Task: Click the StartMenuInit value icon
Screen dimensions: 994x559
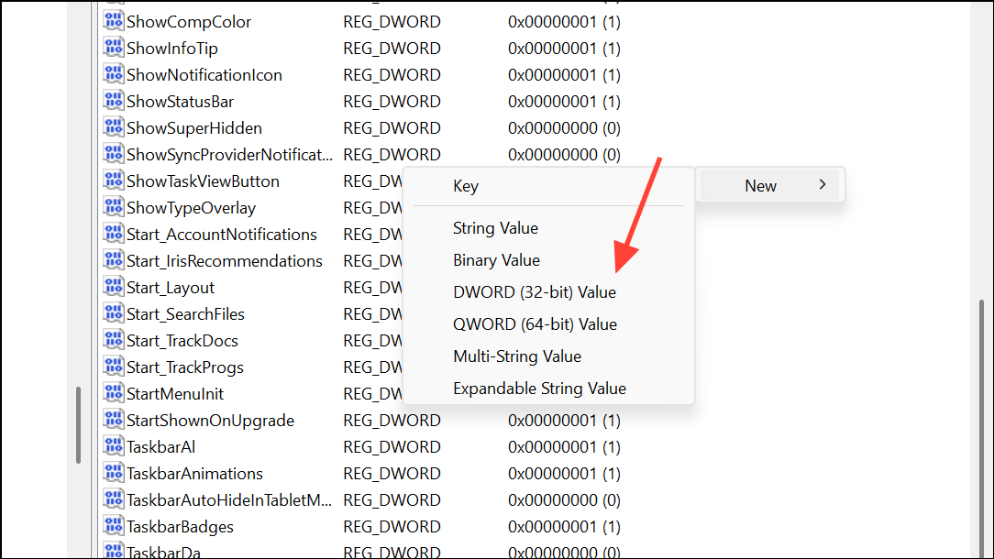Action: click(x=113, y=393)
